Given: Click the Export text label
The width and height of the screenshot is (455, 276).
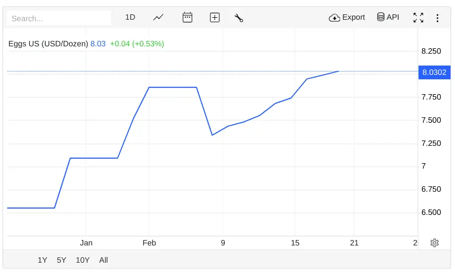Looking at the screenshot, I should [x=353, y=17].
